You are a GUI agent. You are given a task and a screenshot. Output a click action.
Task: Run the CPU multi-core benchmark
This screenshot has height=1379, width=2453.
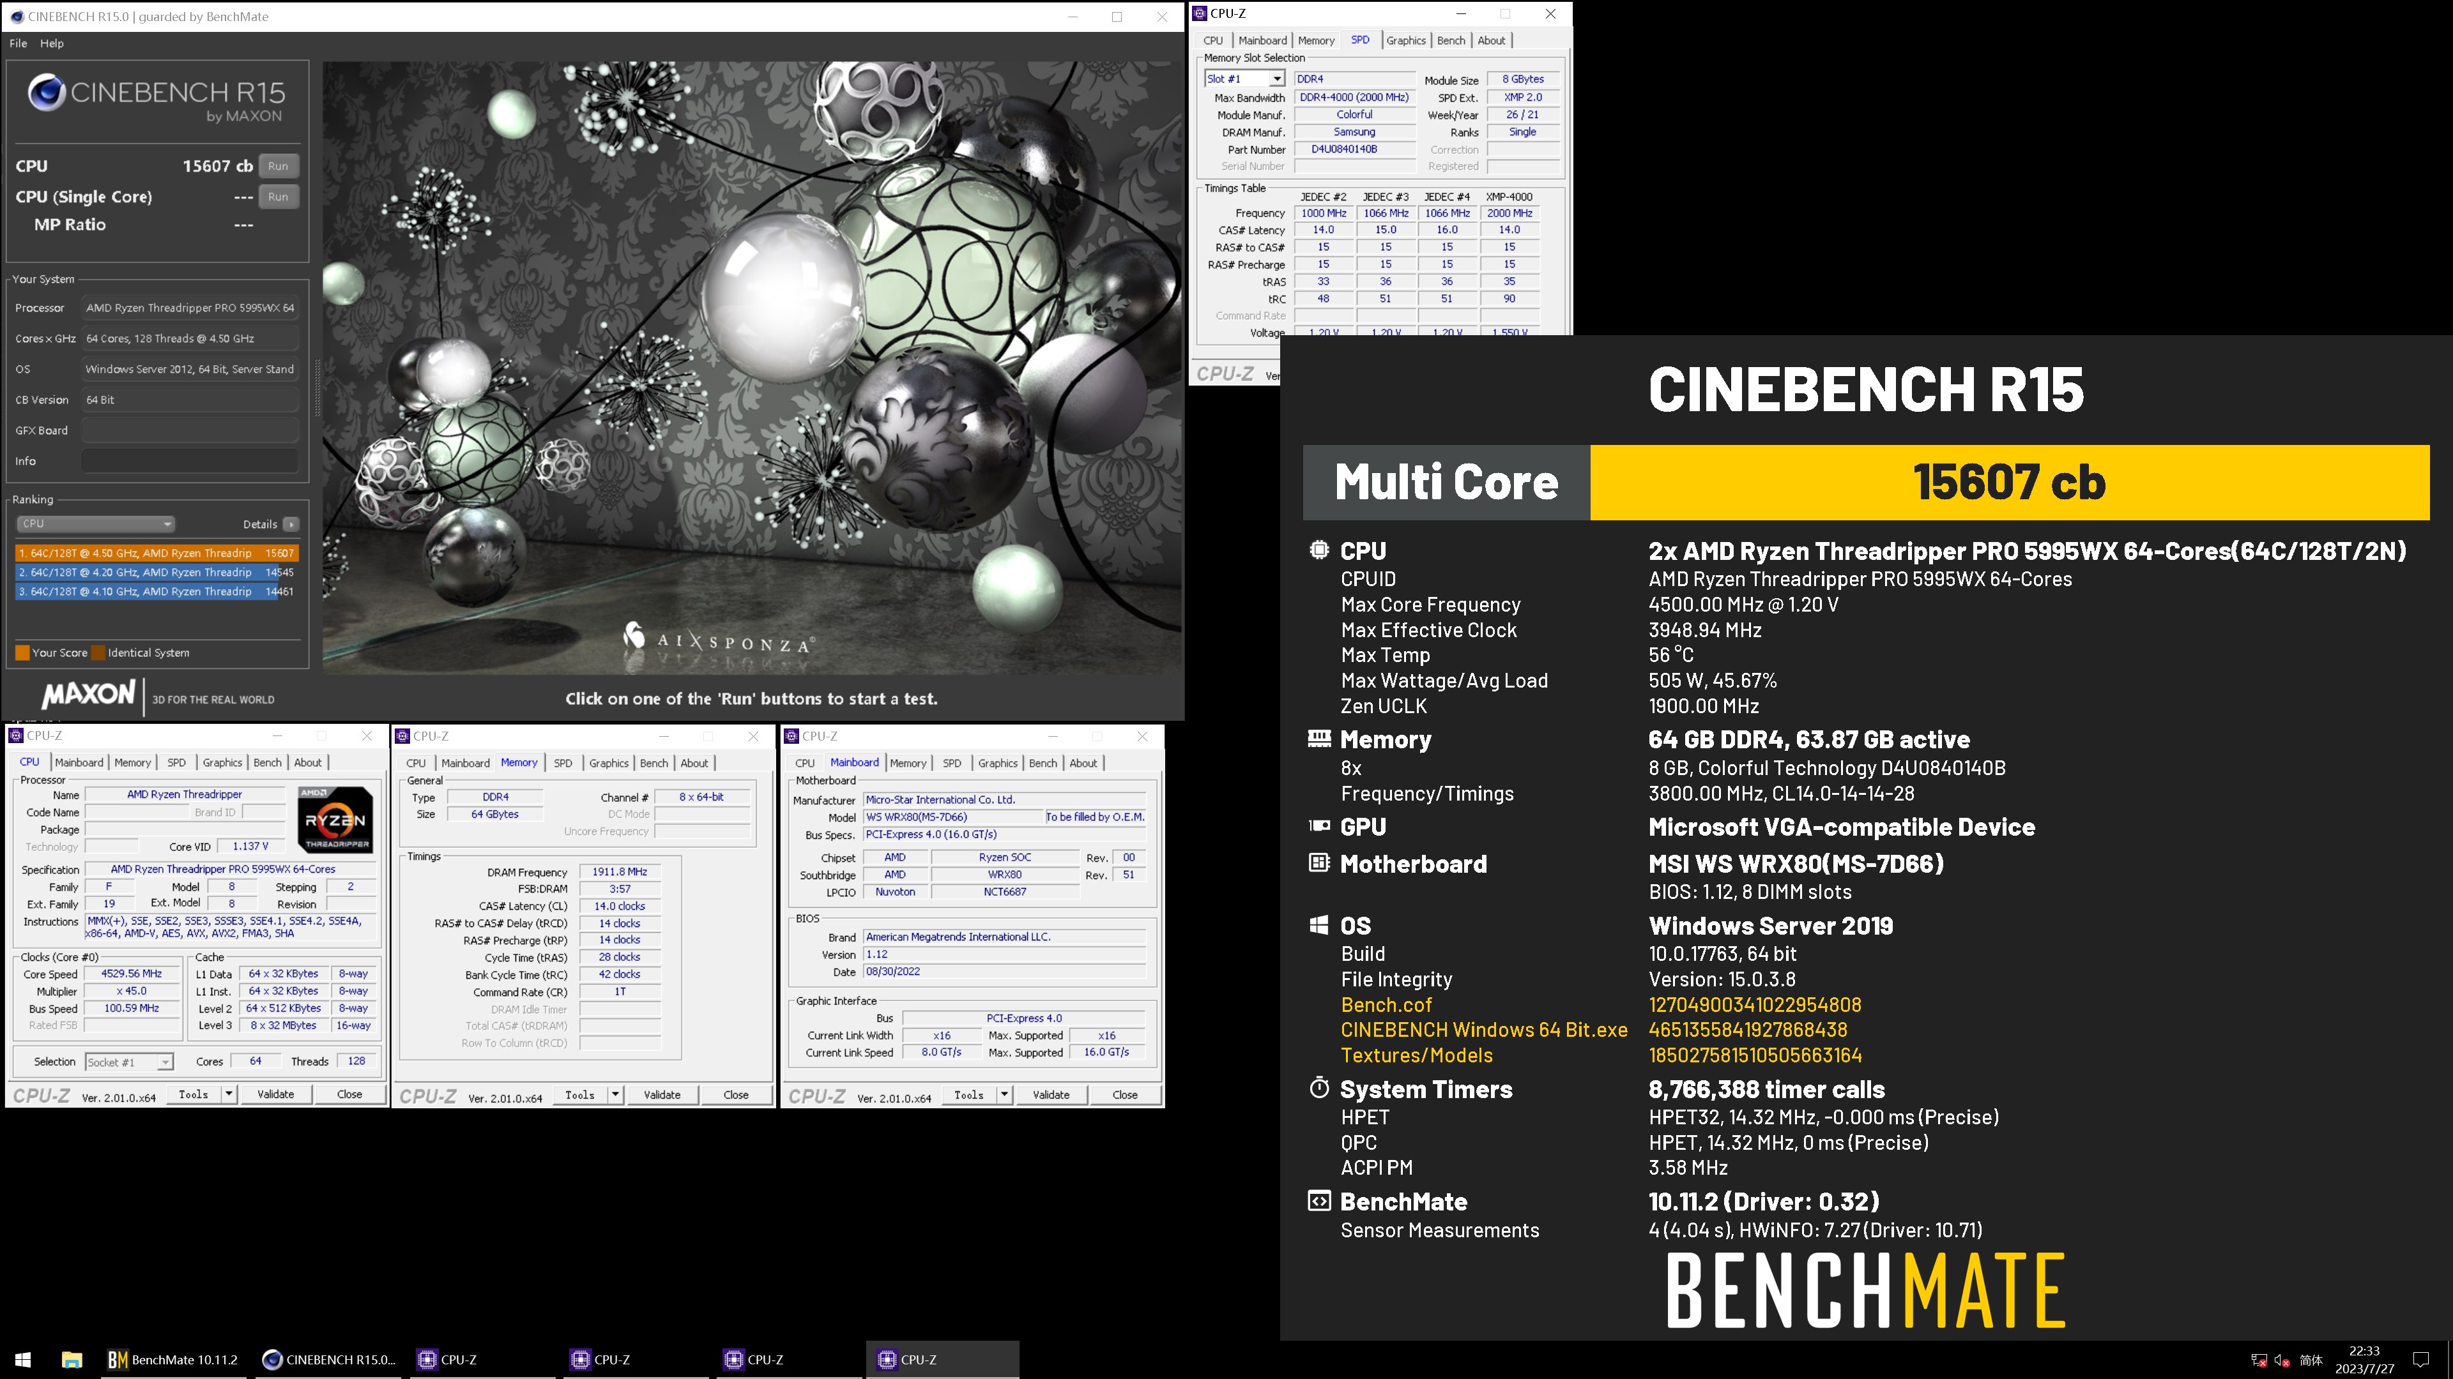[x=278, y=165]
